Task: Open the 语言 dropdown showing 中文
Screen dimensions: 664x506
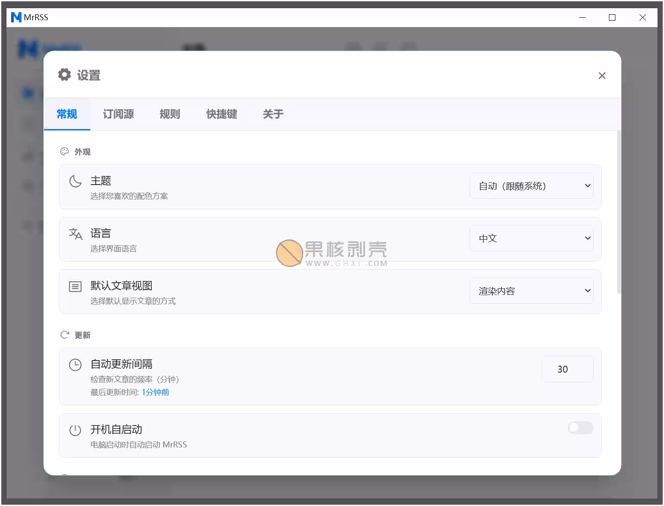Action: coord(532,238)
